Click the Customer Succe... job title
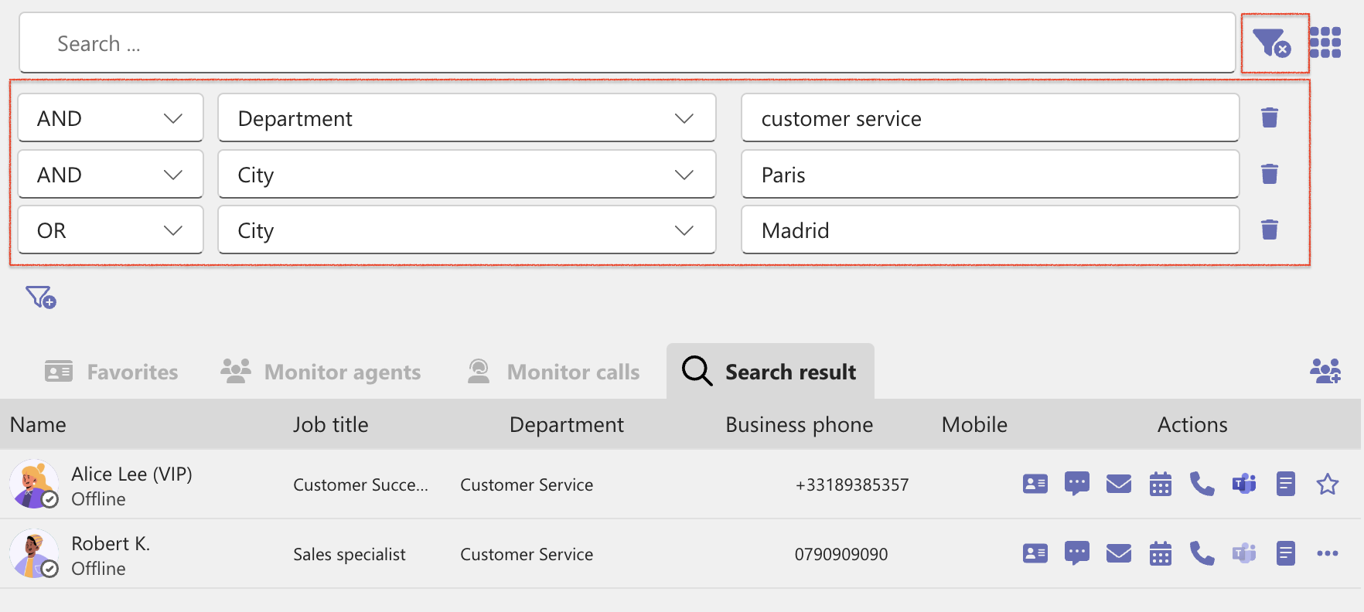Screen dimensions: 1364x612 click(x=360, y=484)
